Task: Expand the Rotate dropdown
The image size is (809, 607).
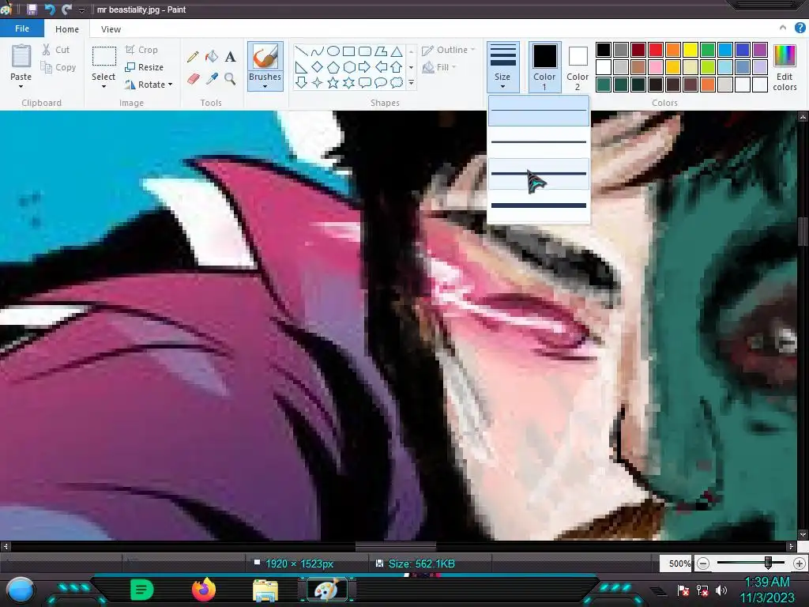Action: (171, 84)
